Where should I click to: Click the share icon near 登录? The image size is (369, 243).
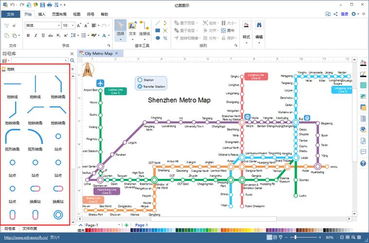[x=335, y=14]
